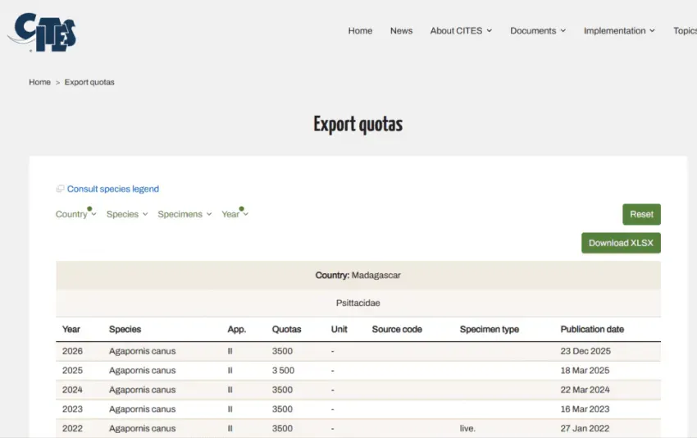The width and height of the screenshot is (697, 438).
Task: Select the 2026 Agapornis canus row
Action: [358, 351]
